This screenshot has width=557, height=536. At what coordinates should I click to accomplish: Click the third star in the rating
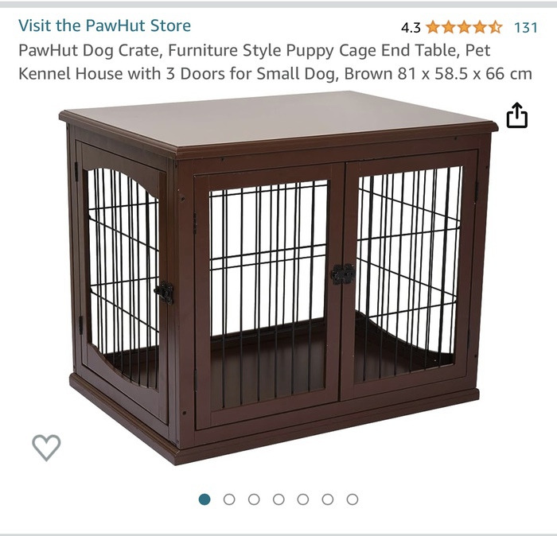pyautogui.click(x=464, y=27)
